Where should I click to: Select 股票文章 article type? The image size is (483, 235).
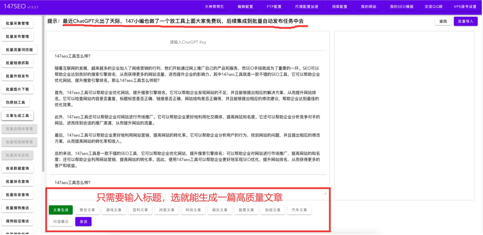pos(246,210)
